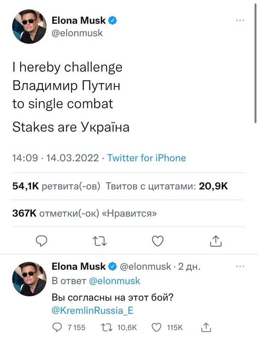Screen dimensions: 258x341
Task: Open the more options menu on the reply tweet
Action: click(240, 267)
